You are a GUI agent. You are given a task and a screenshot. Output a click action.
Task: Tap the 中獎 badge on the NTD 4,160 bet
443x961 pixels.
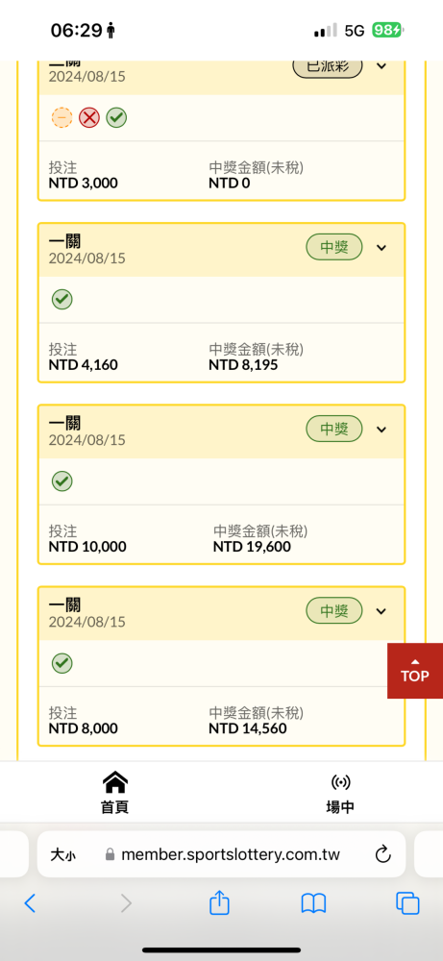click(x=334, y=248)
